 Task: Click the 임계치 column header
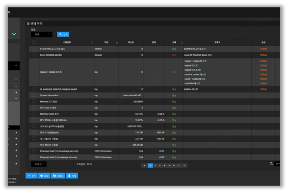coord(217,43)
